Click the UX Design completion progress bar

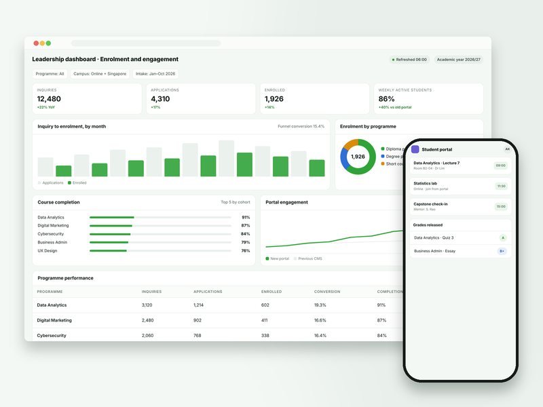coord(160,250)
